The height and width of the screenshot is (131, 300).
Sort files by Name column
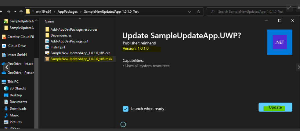coord(49,22)
